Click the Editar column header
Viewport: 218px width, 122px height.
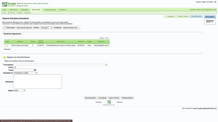pyautogui.click(x=7, y=41)
